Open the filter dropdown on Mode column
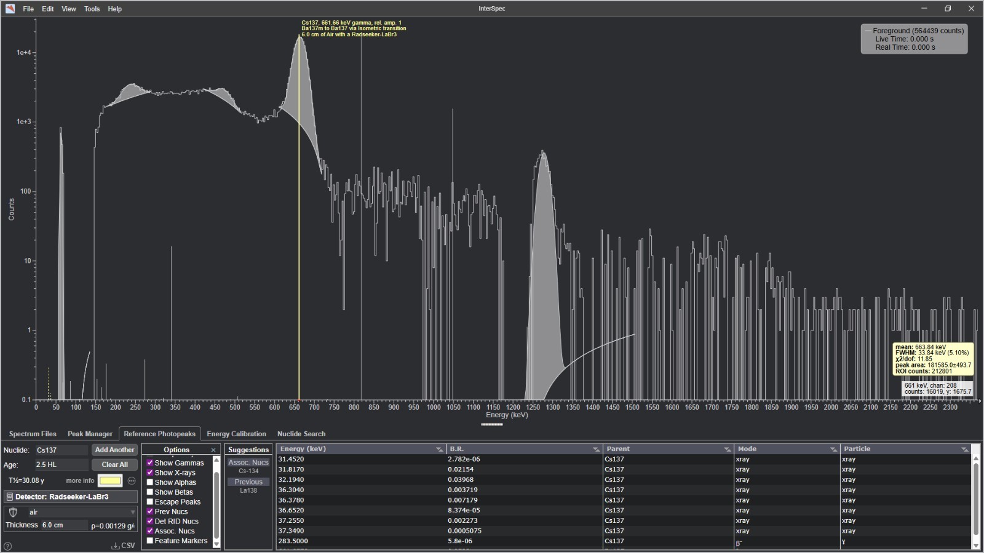 click(x=834, y=449)
